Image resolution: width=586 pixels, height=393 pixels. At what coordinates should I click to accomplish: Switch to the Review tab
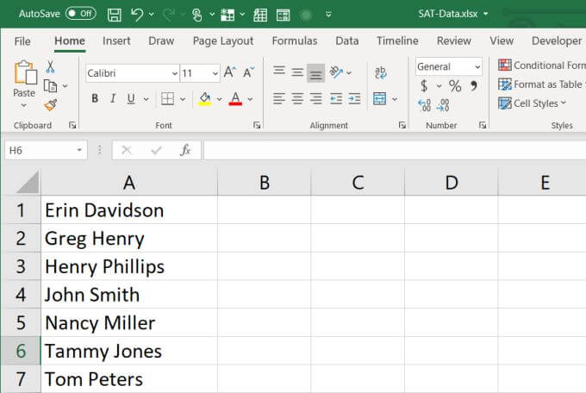453,41
